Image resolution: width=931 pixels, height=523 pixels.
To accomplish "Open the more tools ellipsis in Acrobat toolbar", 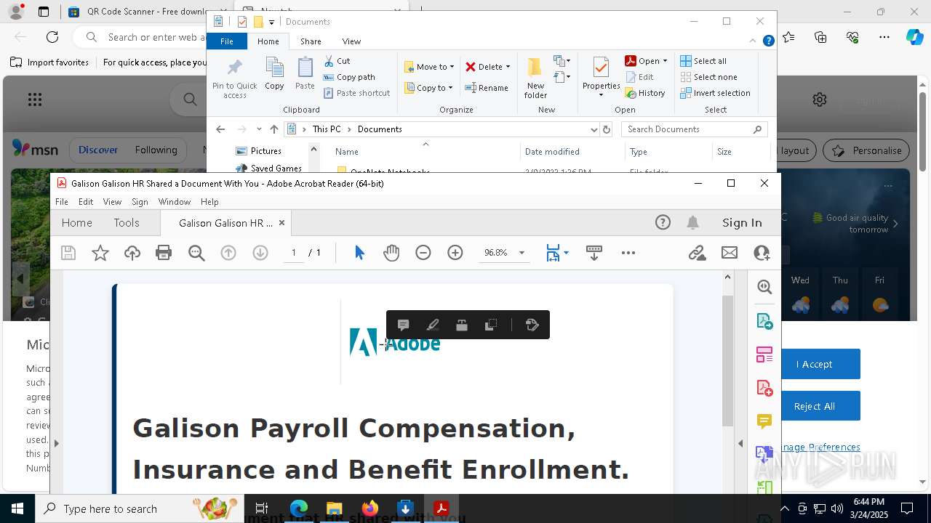I will pos(628,253).
